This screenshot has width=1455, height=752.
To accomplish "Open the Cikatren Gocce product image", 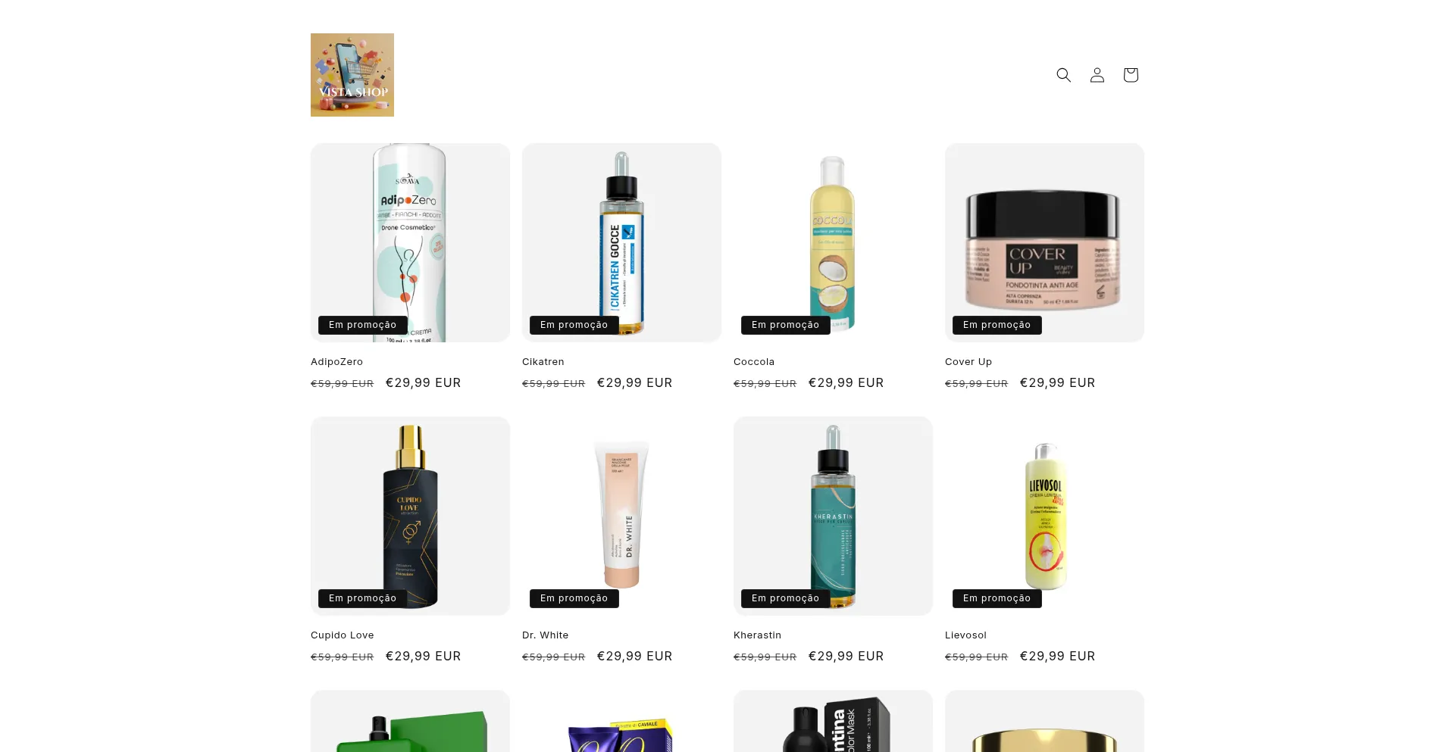I will click(x=621, y=242).
